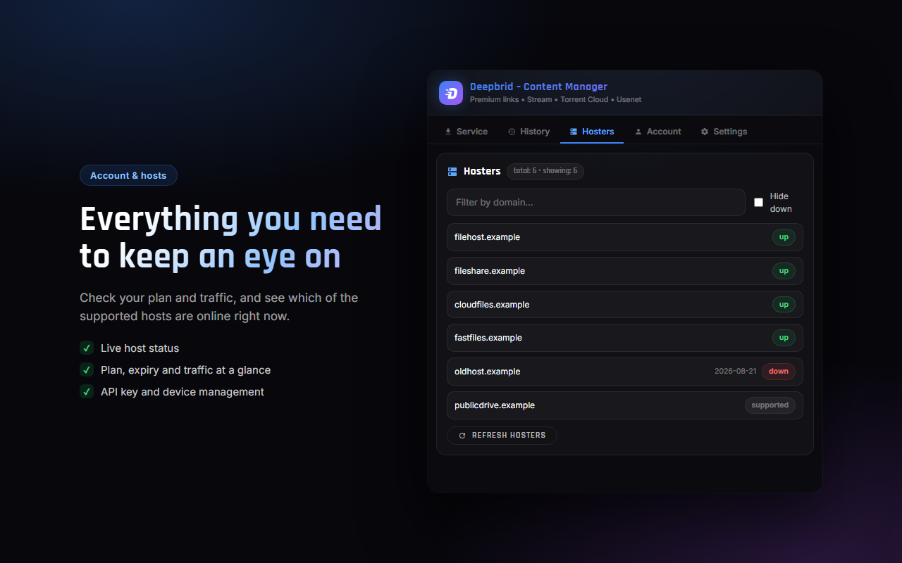Click the person icon beside Account

pos(638,132)
